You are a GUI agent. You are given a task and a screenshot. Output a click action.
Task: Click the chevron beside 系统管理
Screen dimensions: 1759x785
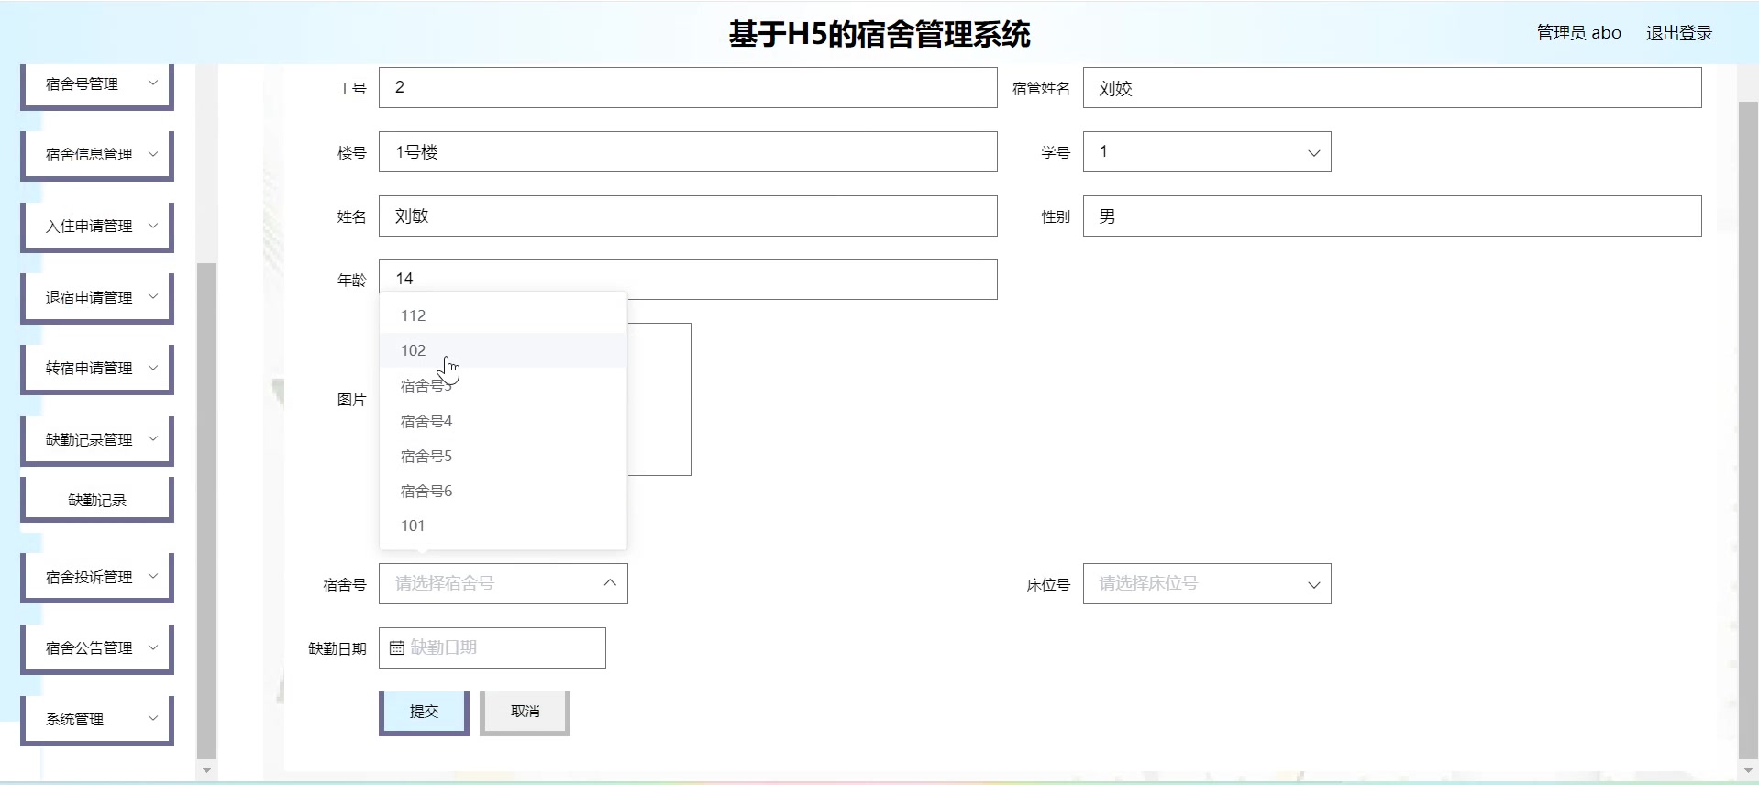153,718
